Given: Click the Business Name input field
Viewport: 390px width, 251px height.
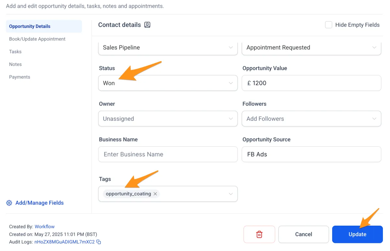Looking at the screenshot, I should 168,154.
